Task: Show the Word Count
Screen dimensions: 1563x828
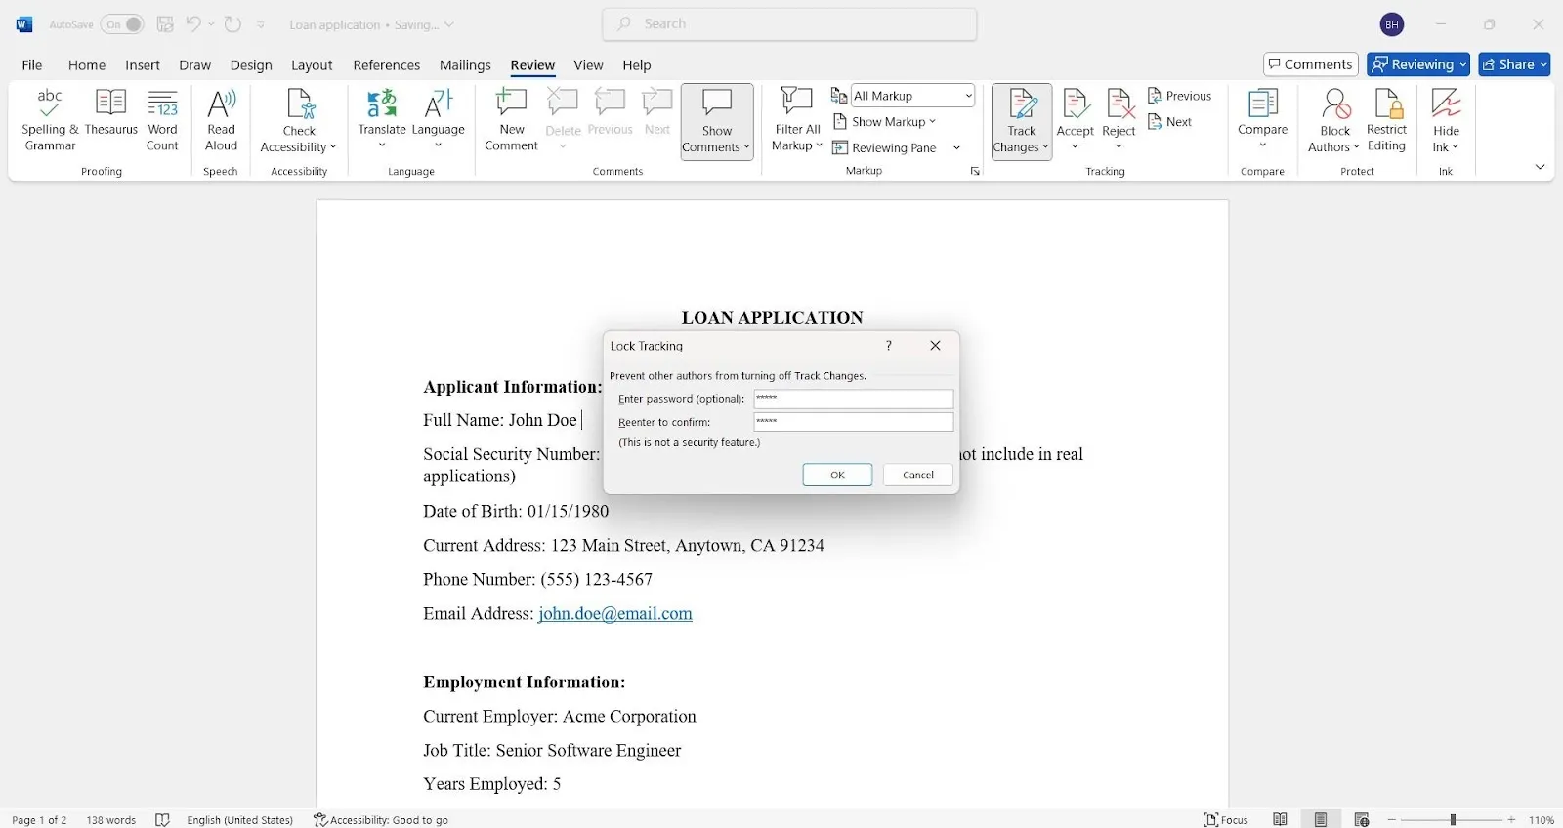Action: tap(162, 120)
